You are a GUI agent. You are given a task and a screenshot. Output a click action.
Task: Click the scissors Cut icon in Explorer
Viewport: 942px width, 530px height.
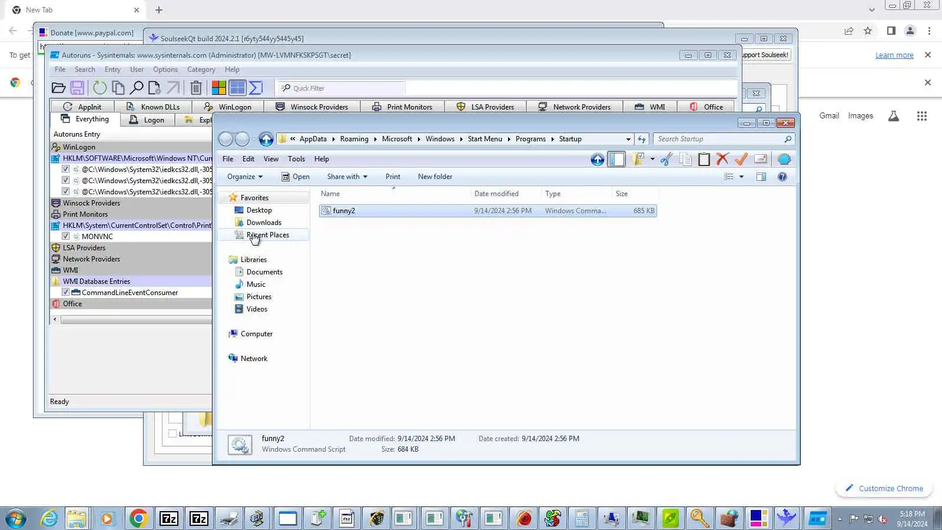666,160
